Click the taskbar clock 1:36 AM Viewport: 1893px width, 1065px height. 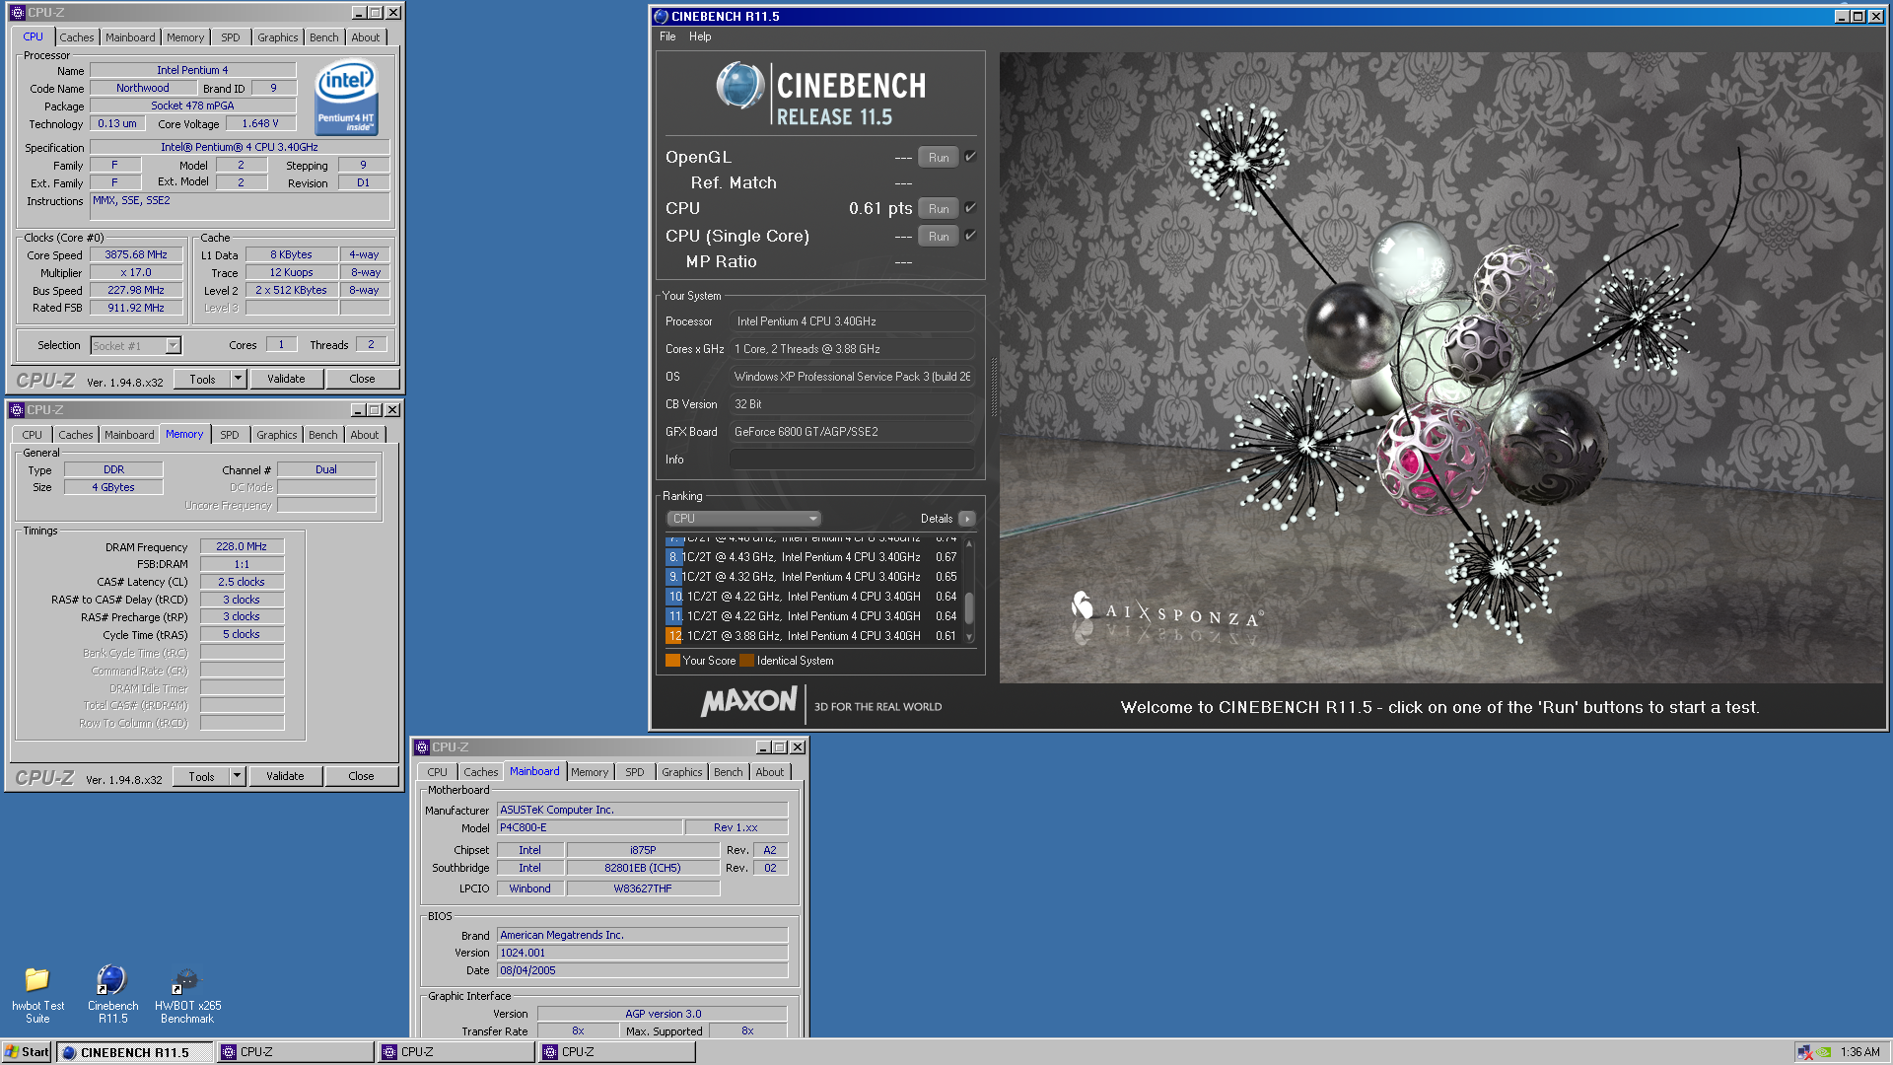coord(1859,1052)
